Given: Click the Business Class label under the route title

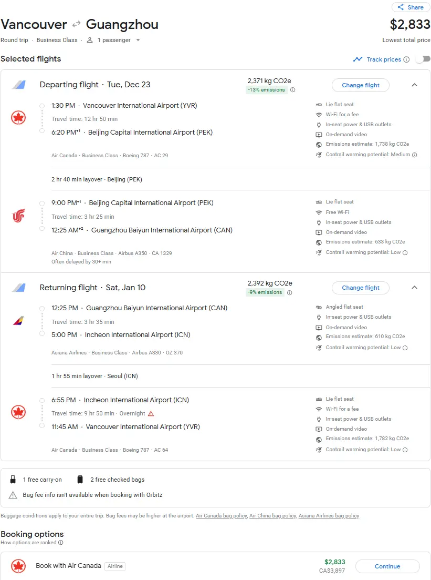Looking at the screenshot, I should (x=57, y=40).
